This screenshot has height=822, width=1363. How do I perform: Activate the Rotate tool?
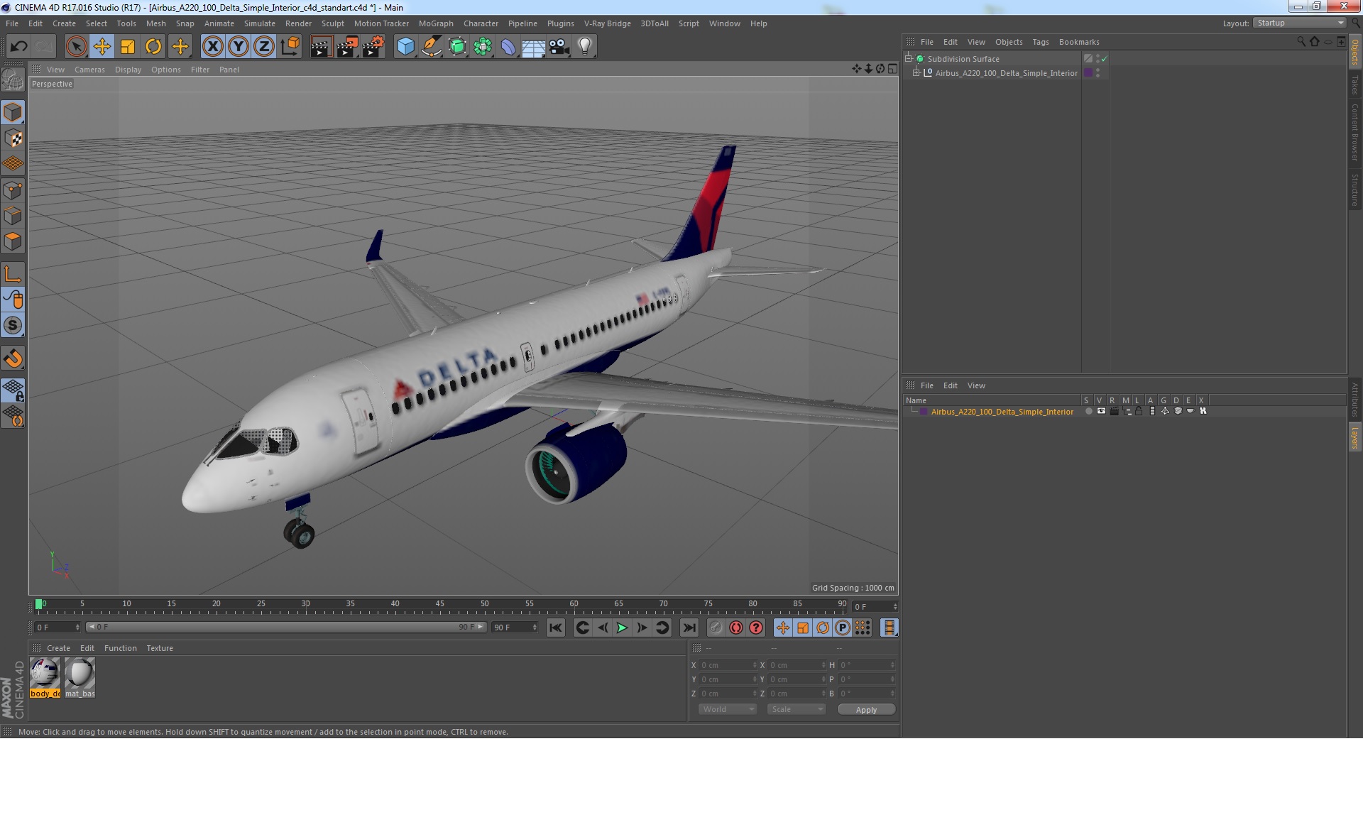point(153,47)
